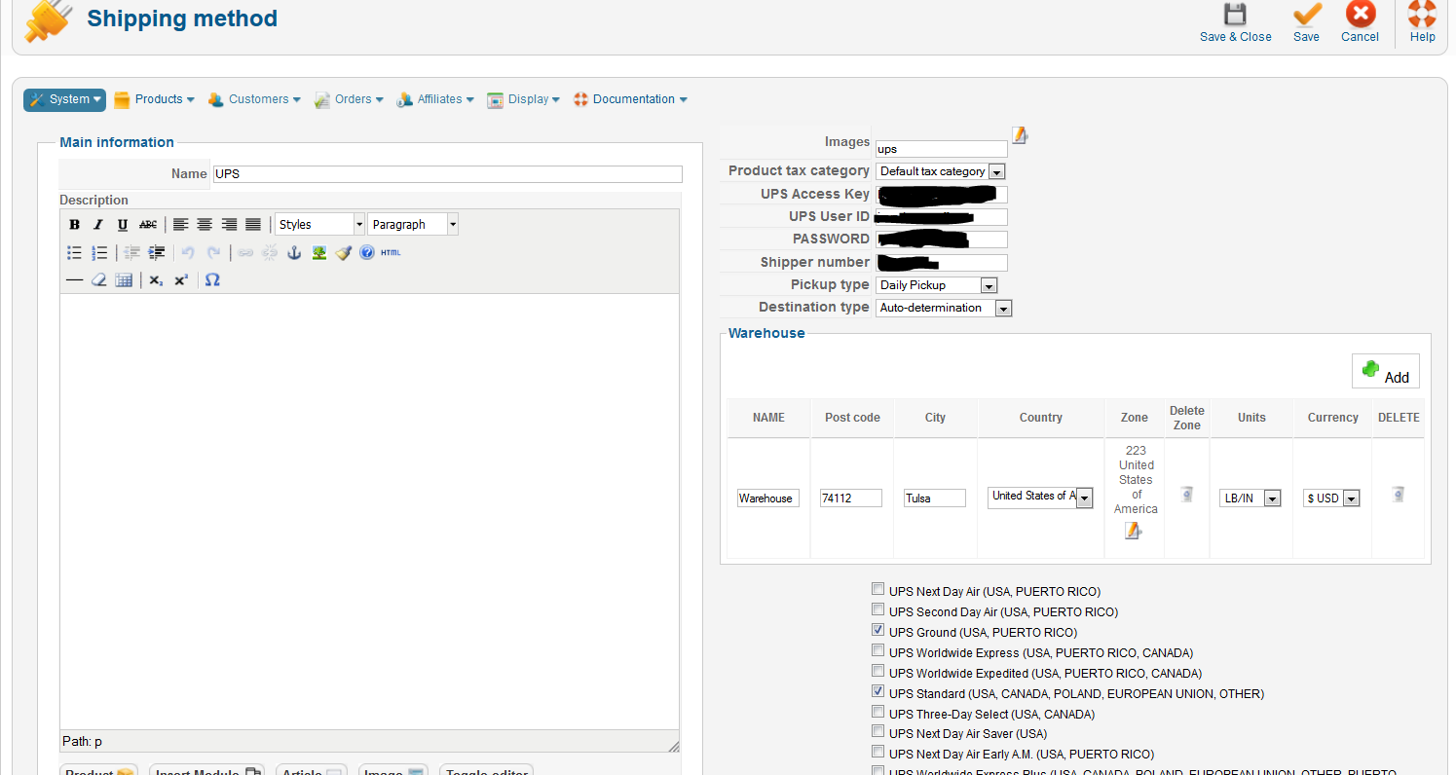
Task: Enable UPS Three-Day Select checkbox
Action: coord(878,712)
